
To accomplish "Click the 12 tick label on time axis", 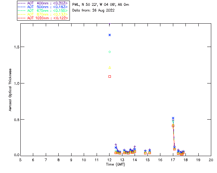I will coord(109,159).
